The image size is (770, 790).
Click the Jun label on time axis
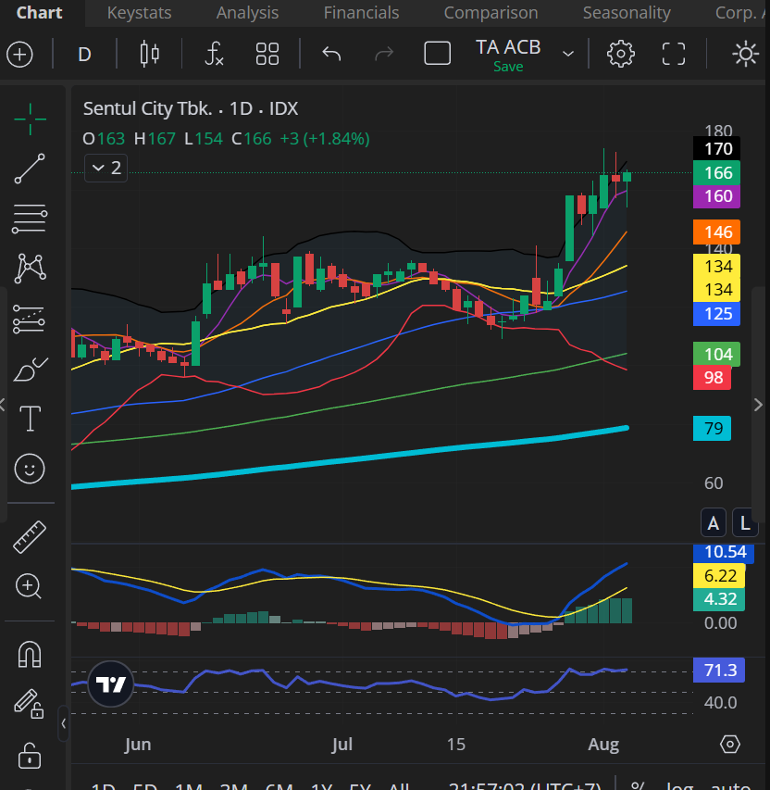[x=138, y=744]
